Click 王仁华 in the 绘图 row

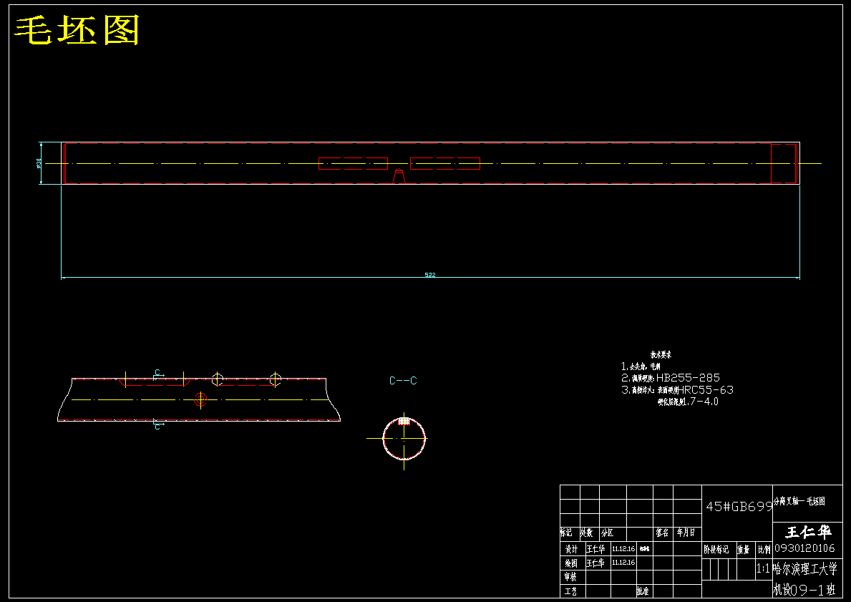(595, 563)
